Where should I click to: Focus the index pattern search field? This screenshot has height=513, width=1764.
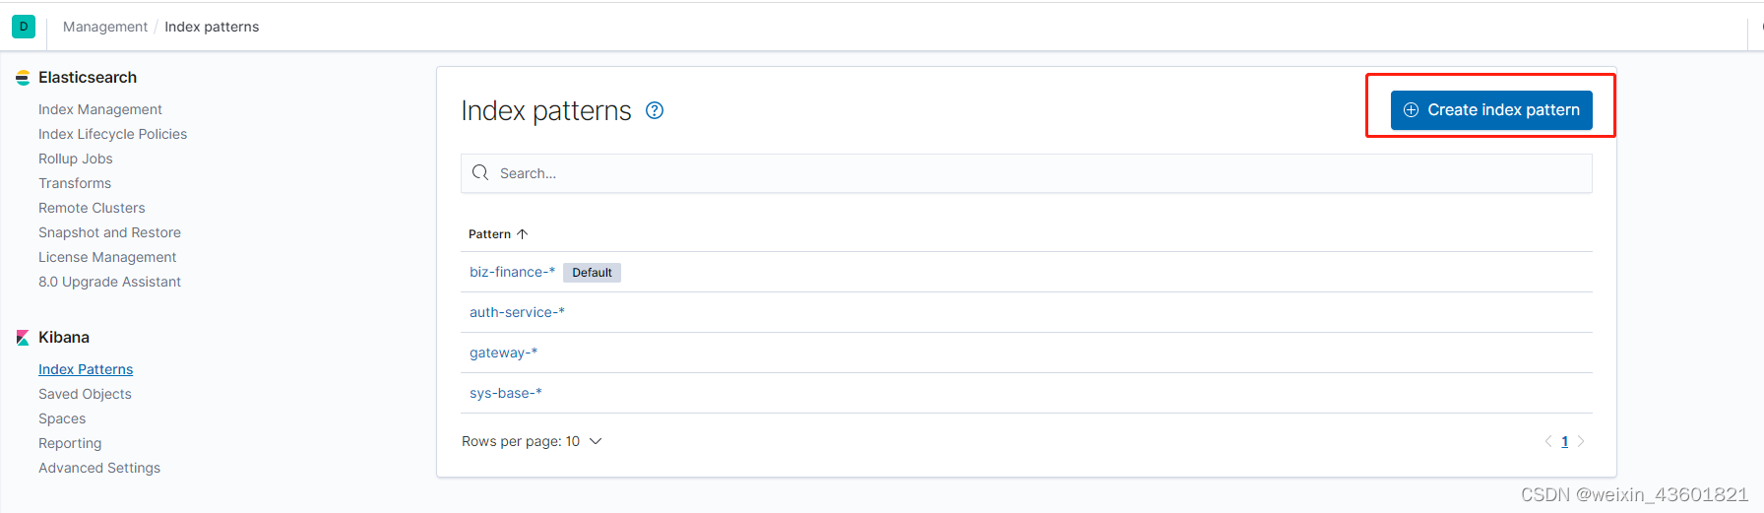[1027, 173]
